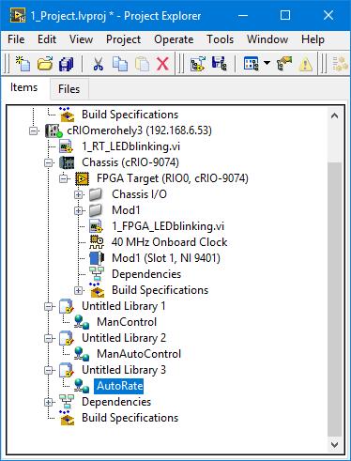Screen dimensions: 351x461
Task: Open the Project menu
Action: [123, 39]
